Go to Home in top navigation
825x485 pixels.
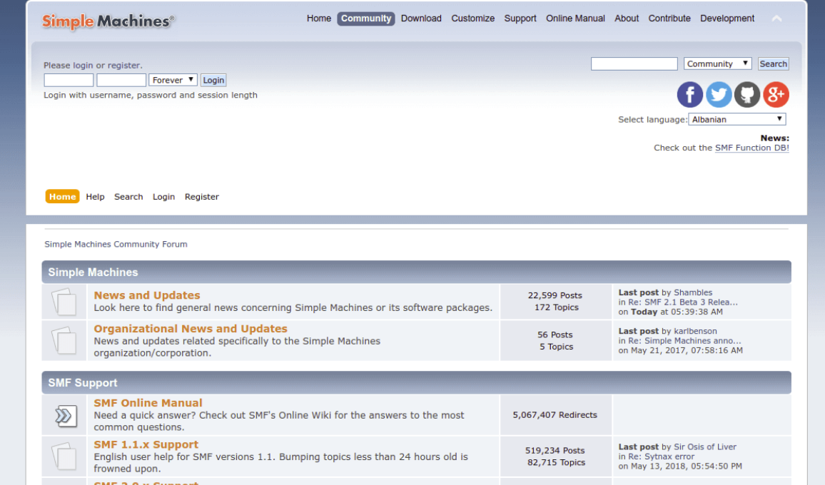tap(319, 19)
